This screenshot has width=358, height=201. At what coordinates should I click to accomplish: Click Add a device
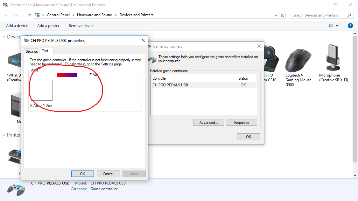[17, 26]
